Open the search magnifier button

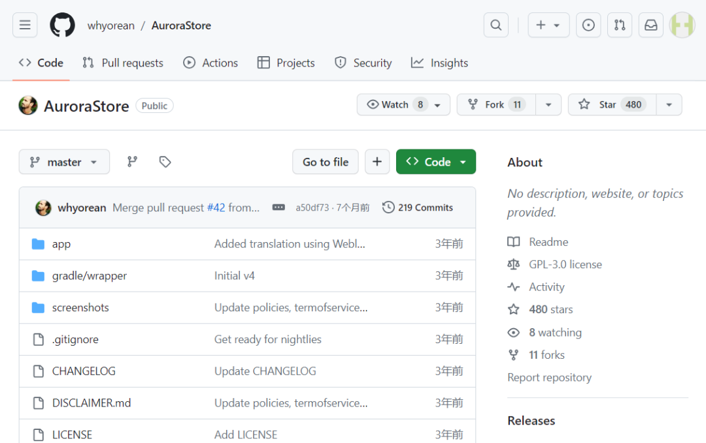[x=496, y=25]
